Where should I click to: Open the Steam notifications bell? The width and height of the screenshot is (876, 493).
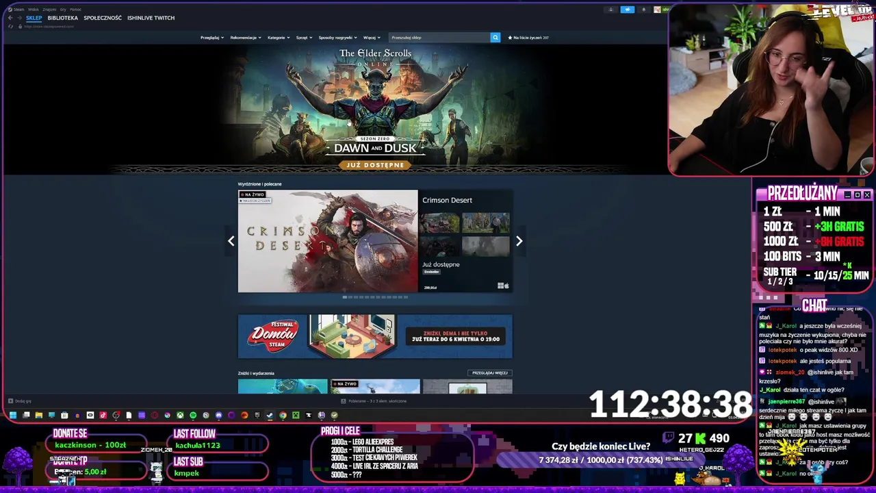(644, 10)
